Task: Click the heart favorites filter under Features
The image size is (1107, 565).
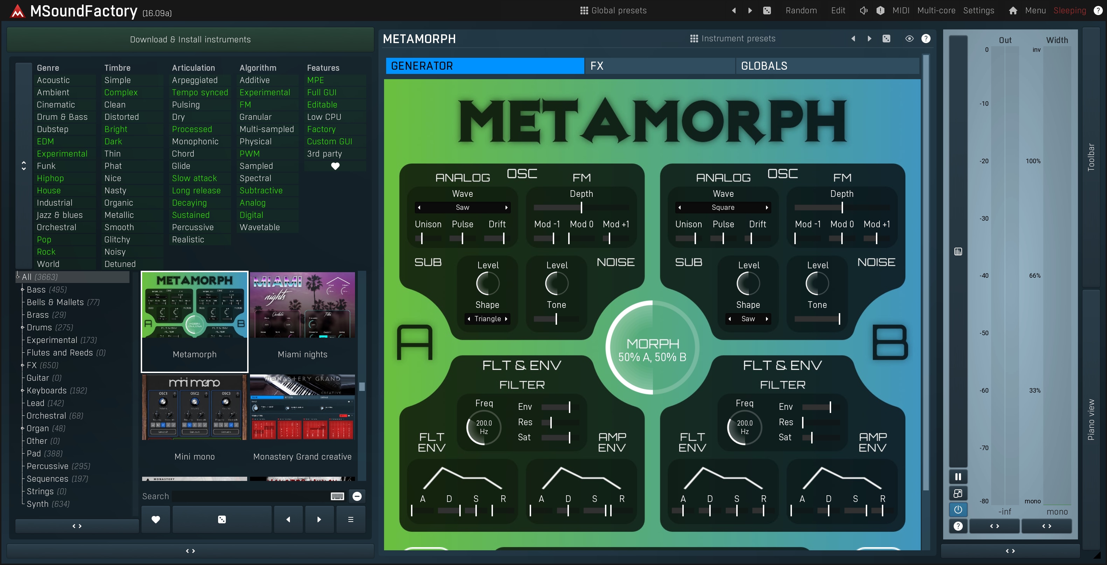Action: [335, 166]
